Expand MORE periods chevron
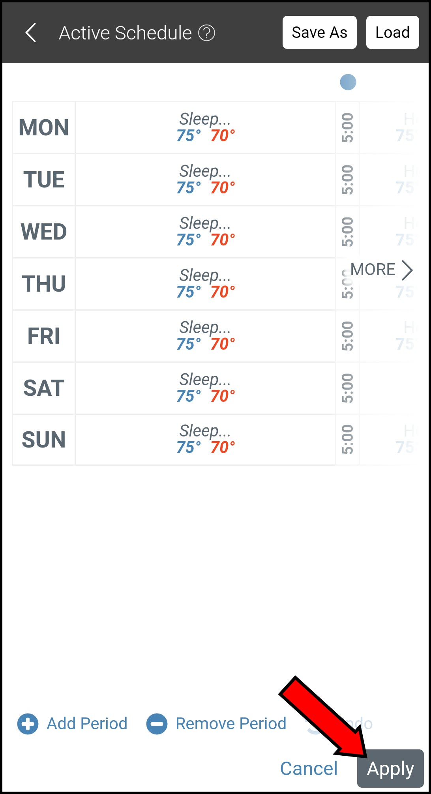Image resolution: width=431 pixels, height=794 pixels. tap(407, 270)
